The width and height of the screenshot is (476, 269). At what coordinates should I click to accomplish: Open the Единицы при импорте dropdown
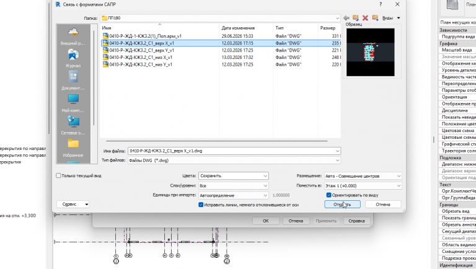tap(234, 195)
